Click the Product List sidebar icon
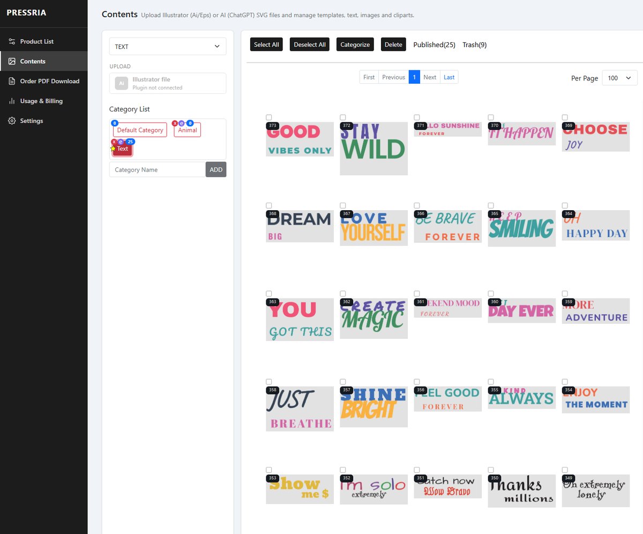The height and width of the screenshot is (534, 643). pos(12,41)
